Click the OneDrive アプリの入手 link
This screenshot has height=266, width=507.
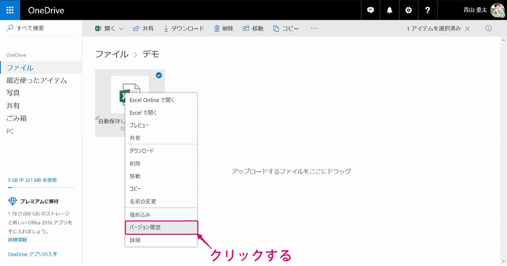[x=33, y=254]
